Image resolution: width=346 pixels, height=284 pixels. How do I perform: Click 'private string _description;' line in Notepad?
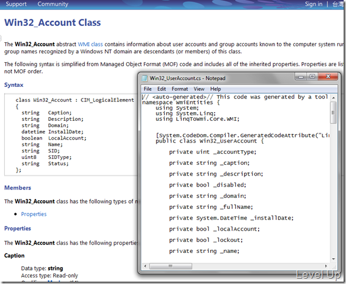pos(216,174)
